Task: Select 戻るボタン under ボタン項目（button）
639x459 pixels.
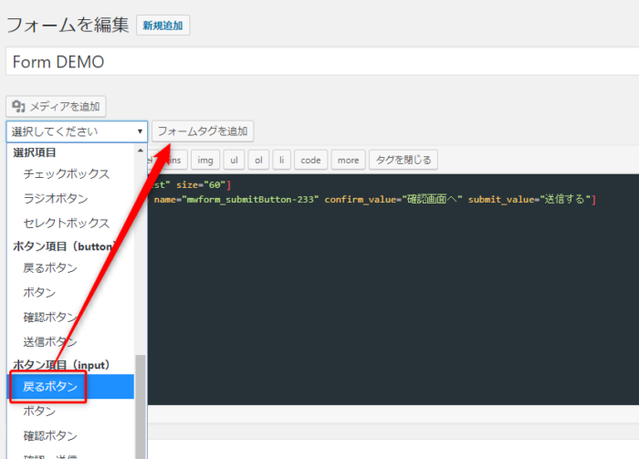Action: click(50, 268)
